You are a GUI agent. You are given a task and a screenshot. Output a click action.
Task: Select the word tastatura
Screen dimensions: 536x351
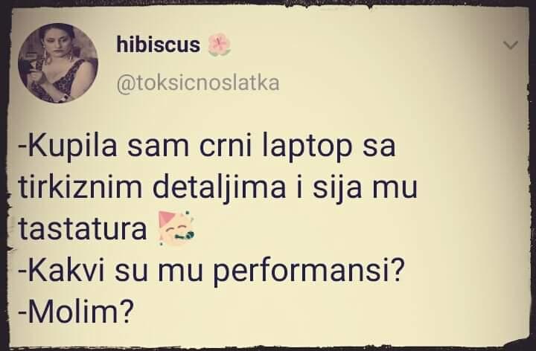83,229
